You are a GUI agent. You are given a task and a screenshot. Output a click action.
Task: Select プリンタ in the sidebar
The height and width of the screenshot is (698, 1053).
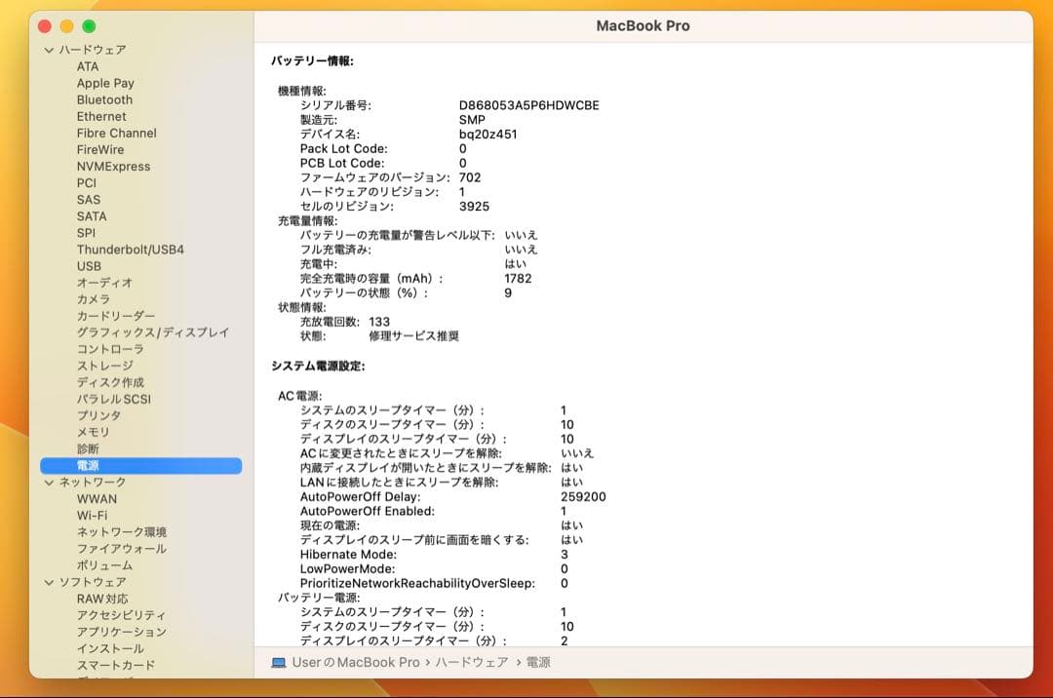click(98, 415)
